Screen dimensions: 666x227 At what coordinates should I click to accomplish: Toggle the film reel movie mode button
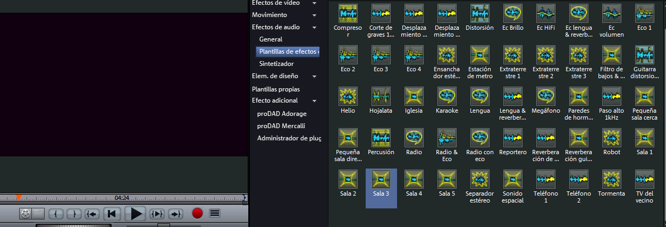(26, 214)
